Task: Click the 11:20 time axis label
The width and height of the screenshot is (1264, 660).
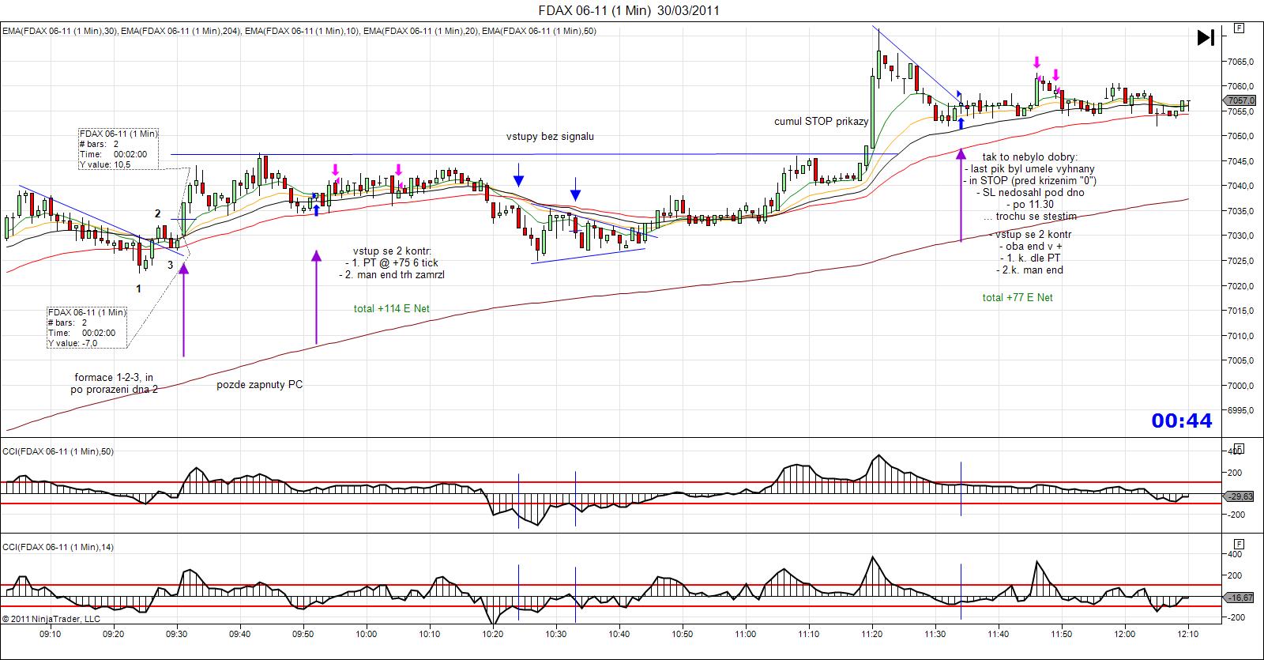Action: click(872, 633)
